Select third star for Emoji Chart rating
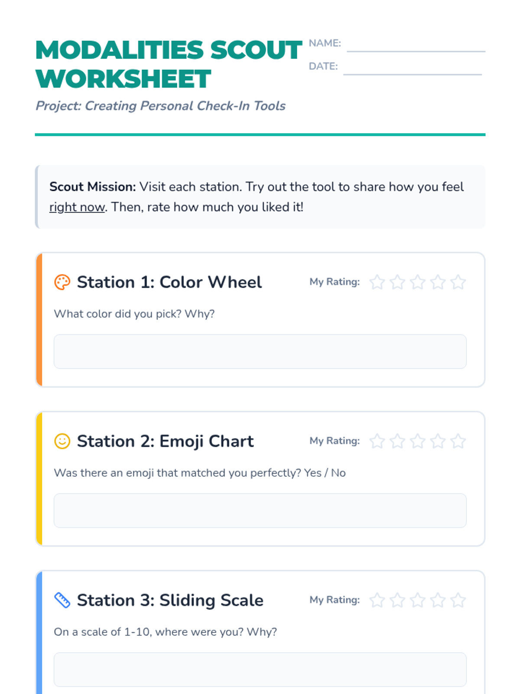This screenshot has width=520, height=694. [418, 441]
